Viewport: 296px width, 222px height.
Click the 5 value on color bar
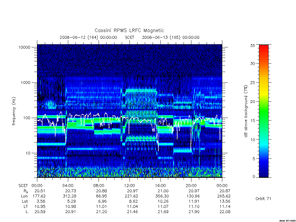click(x=254, y=159)
